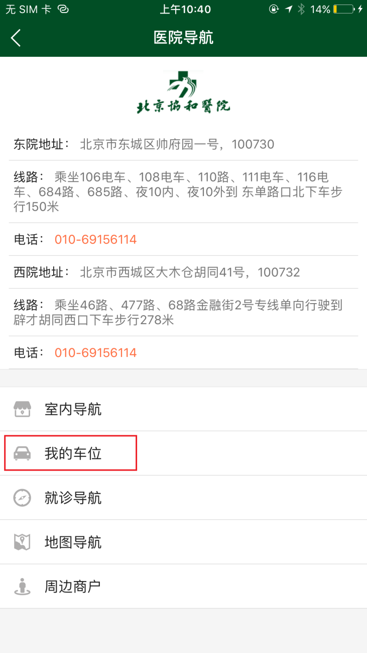Tap the compass icon for visit navigation
367x653 pixels.
(x=22, y=498)
